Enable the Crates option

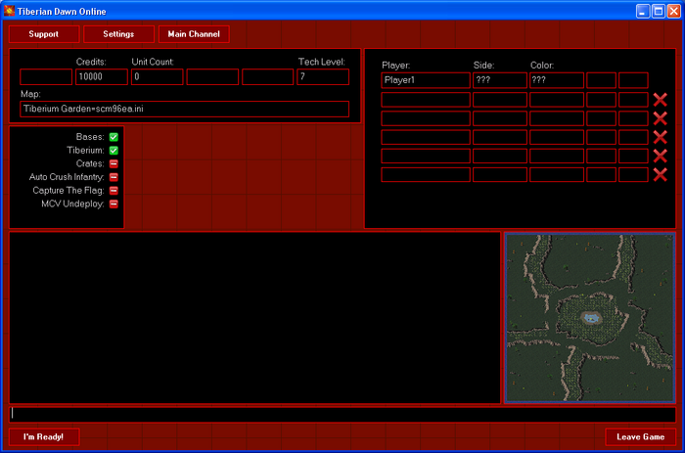tap(114, 163)
